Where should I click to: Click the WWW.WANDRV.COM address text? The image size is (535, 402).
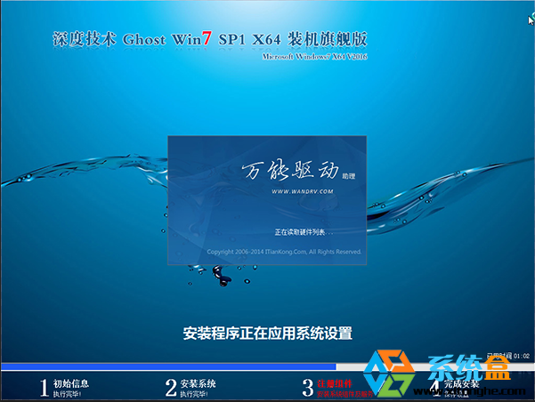(x=303, y=191)
